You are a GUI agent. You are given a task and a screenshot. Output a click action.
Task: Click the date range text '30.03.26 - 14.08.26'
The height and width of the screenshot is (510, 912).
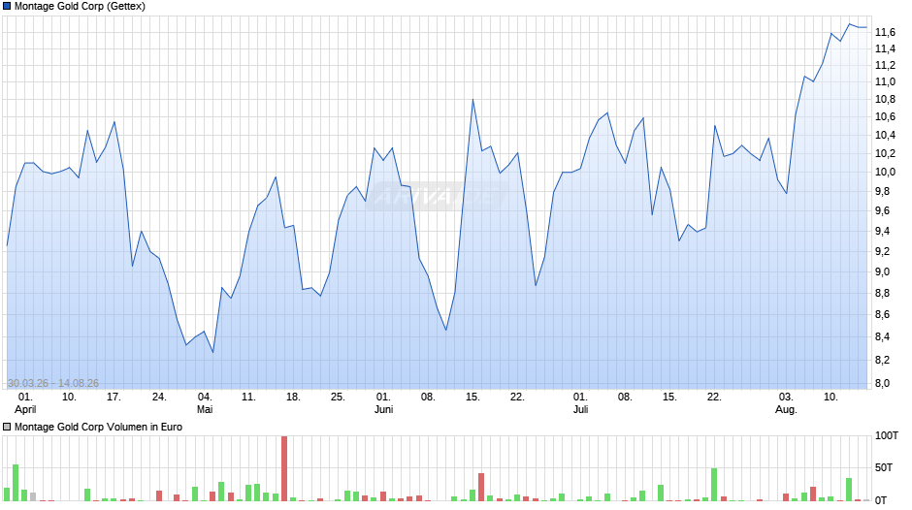53,383
